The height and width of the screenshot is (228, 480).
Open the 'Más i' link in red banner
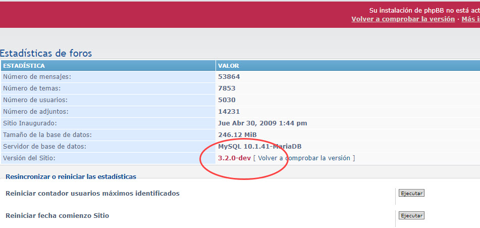[470, 19]
